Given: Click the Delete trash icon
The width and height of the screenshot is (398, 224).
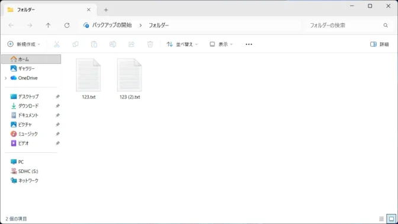Looking at the screenshot, I should 150,44.
